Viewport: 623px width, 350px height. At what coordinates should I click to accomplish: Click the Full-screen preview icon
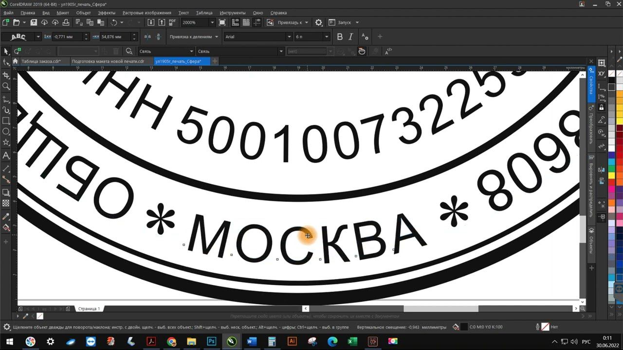222,22
